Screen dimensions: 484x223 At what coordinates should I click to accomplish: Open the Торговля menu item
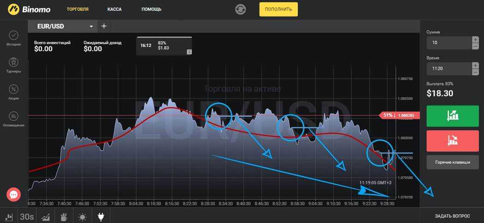[x=77, y=9]
